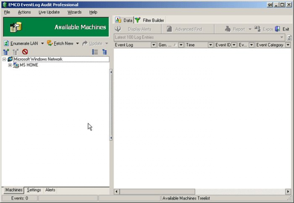Click the Advanced Find button
Image resolution: width=294 pixels, height=203 pixels.
coord(184,29)
